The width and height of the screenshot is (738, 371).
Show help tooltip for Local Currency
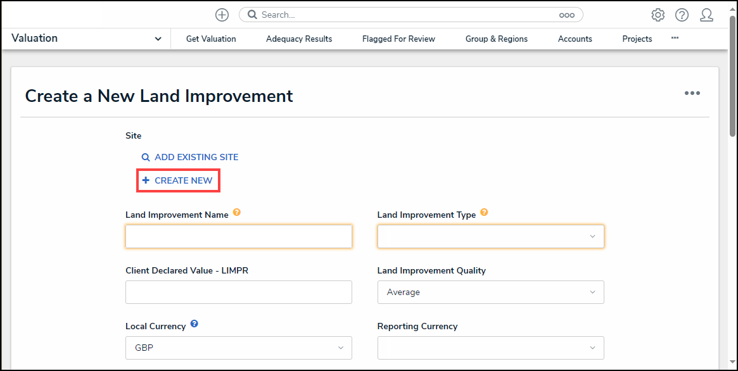(x=194, y=324)
